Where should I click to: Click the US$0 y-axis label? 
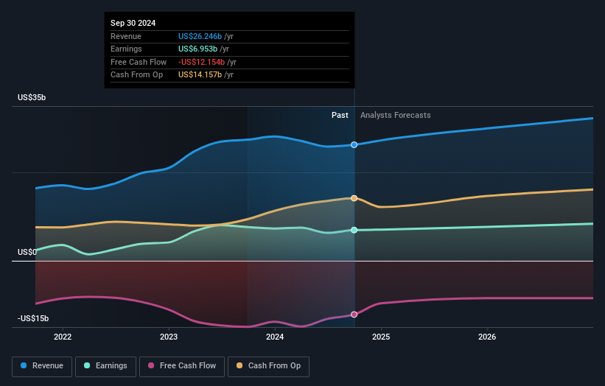click(27, 252)
